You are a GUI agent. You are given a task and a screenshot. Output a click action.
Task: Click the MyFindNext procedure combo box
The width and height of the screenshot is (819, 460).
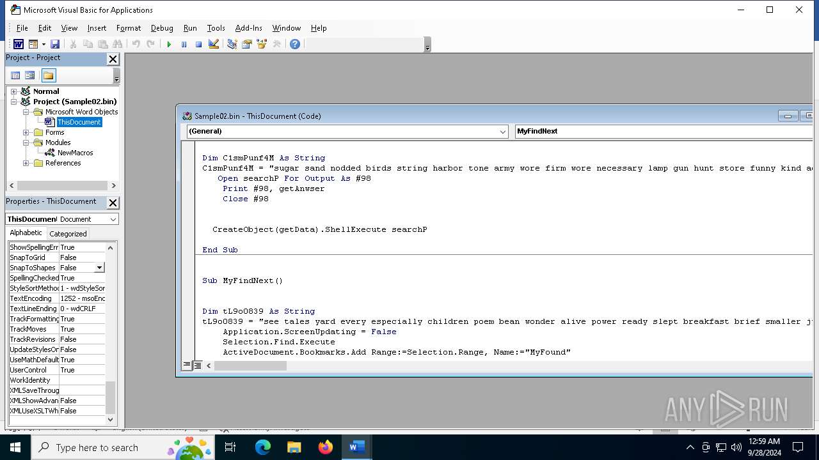(664, 131)
